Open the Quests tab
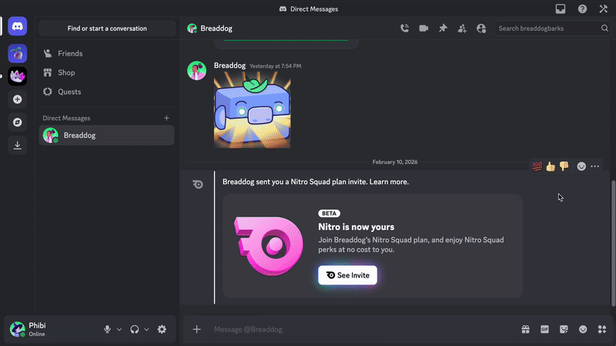The image size is (616, 346). coord(106,92)
